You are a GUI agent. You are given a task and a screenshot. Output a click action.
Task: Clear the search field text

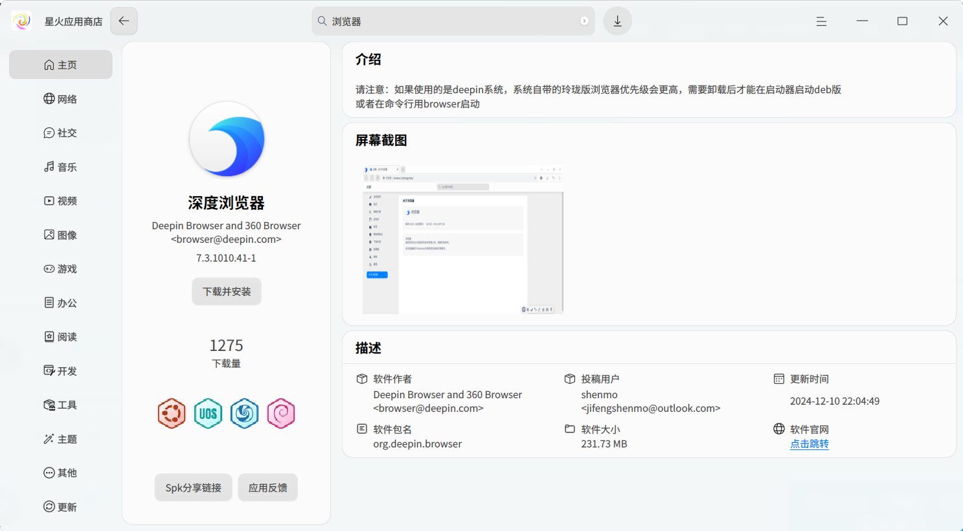pyautogui.click(x=584, y=21)
